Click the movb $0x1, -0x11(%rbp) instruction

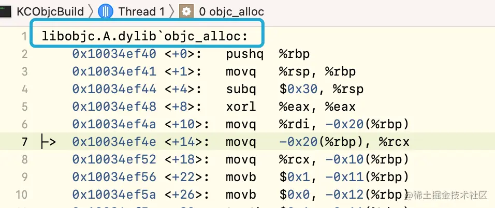(317, 177)
